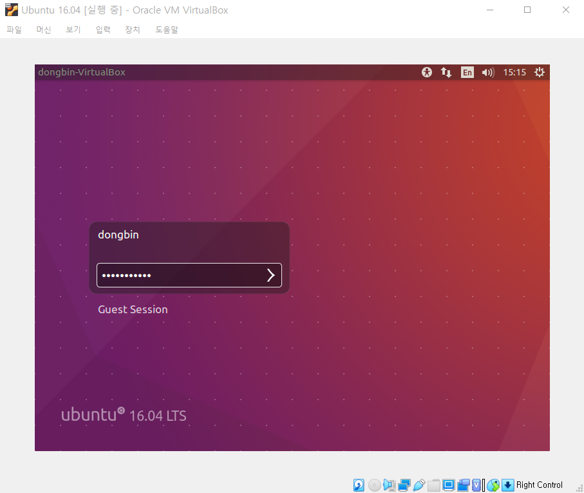Open the power/session menu icon
Image resolution: width=584 pixels, height=493 pixels.
[x=540, y=72]
